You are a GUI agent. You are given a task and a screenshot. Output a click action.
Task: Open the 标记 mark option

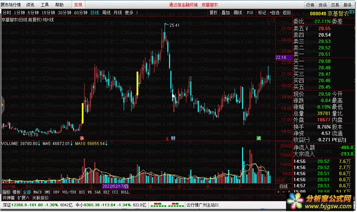click(x=262, y=13)
